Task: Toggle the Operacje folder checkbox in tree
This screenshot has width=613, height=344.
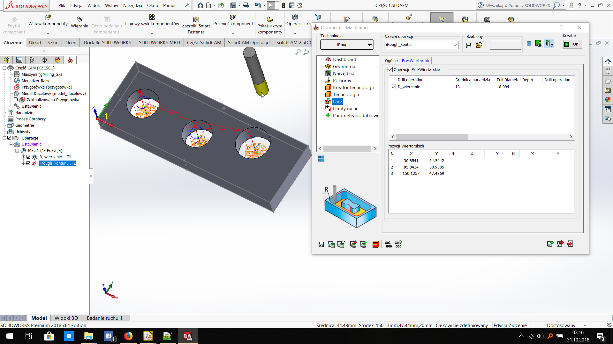Action: point(9,138)
